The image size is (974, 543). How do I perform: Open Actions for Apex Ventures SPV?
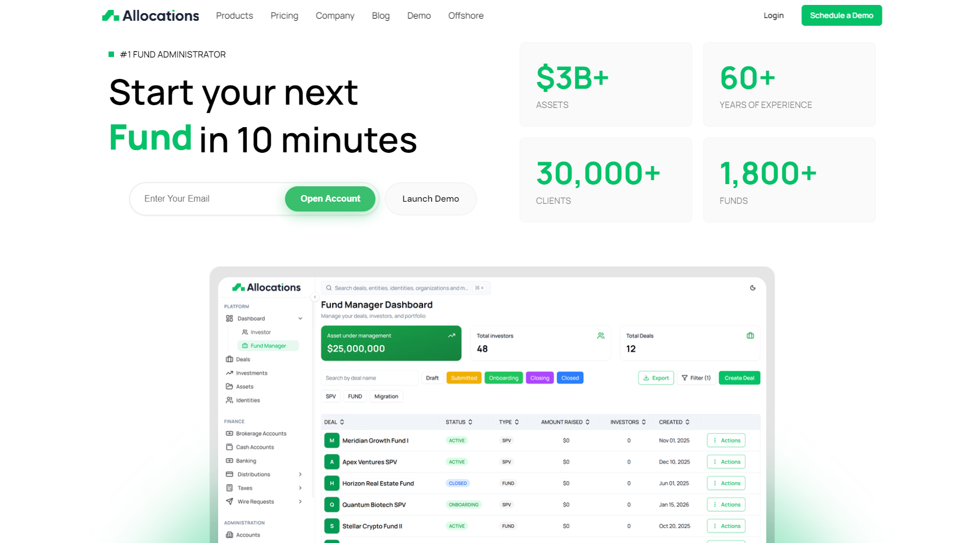(726, 462)
